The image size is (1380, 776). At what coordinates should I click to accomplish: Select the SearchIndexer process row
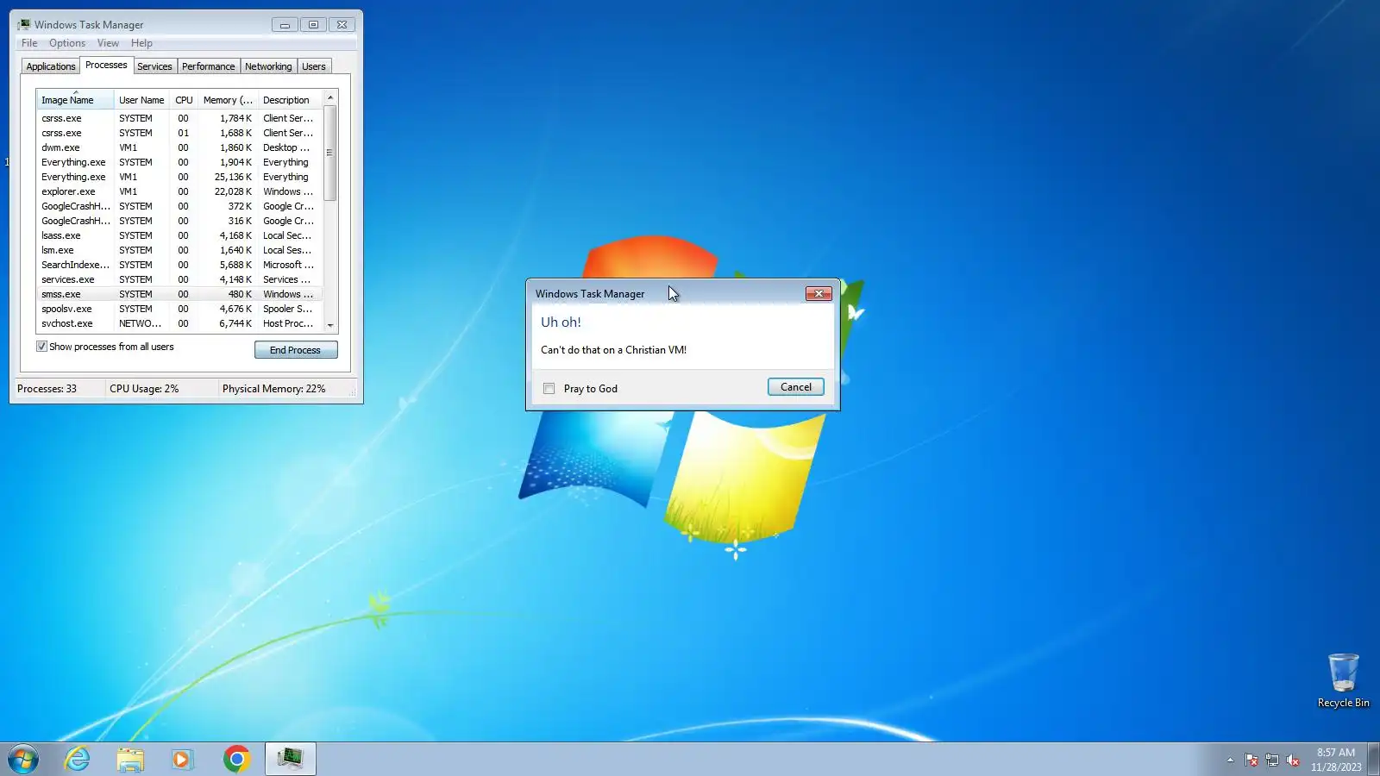179,265
